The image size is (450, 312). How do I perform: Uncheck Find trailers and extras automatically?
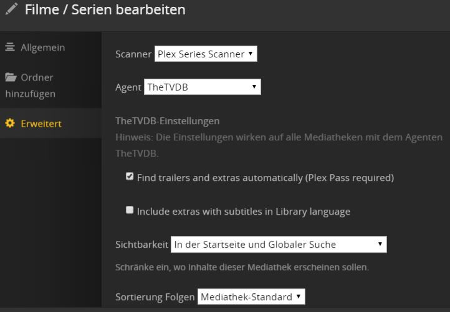(130, 177)
